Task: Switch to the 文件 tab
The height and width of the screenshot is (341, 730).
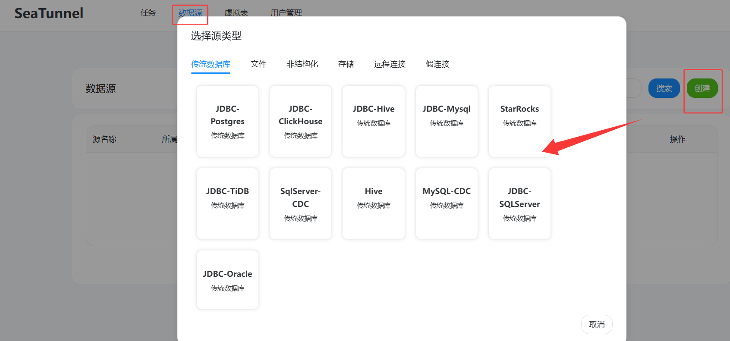Action: [258, 64]
